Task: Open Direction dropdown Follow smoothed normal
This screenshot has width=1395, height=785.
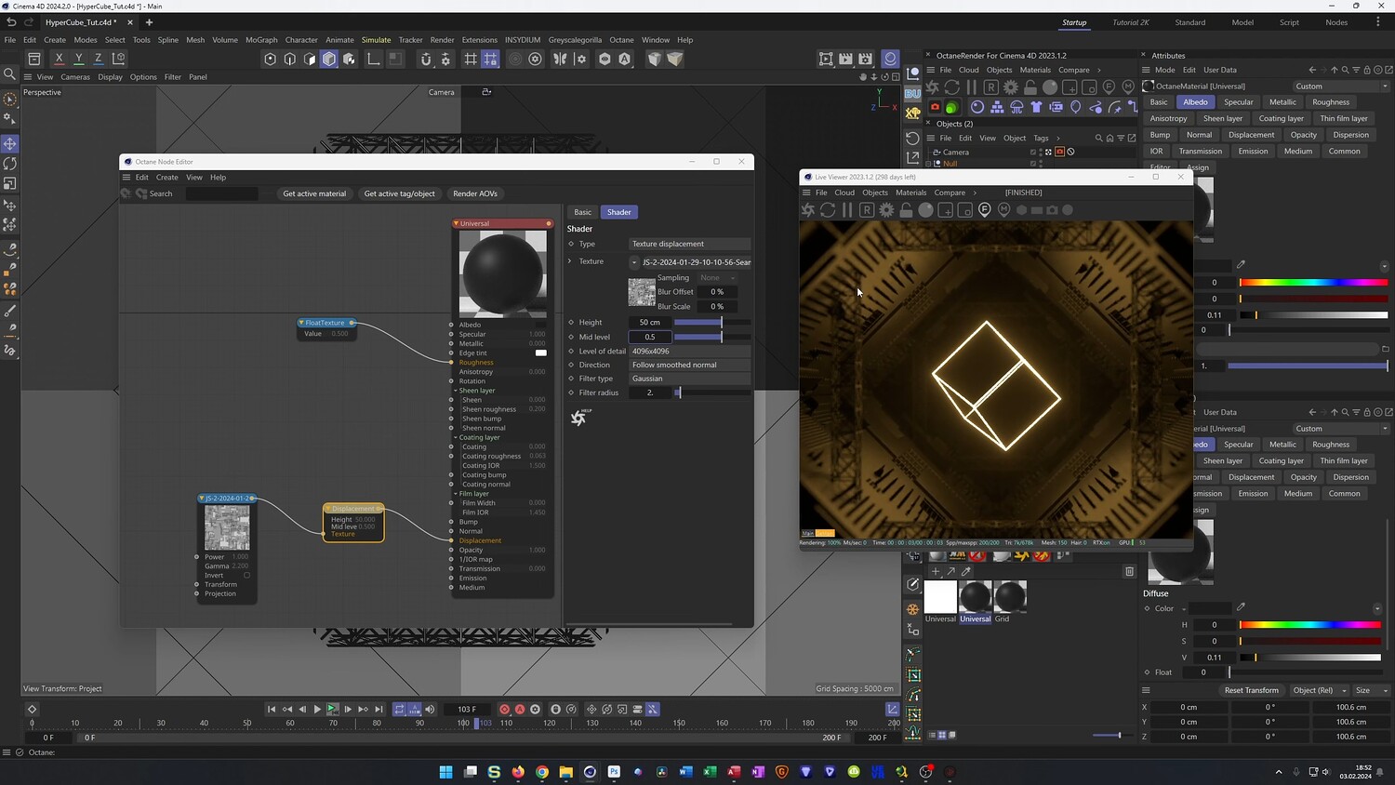Action: coord(689,365)
